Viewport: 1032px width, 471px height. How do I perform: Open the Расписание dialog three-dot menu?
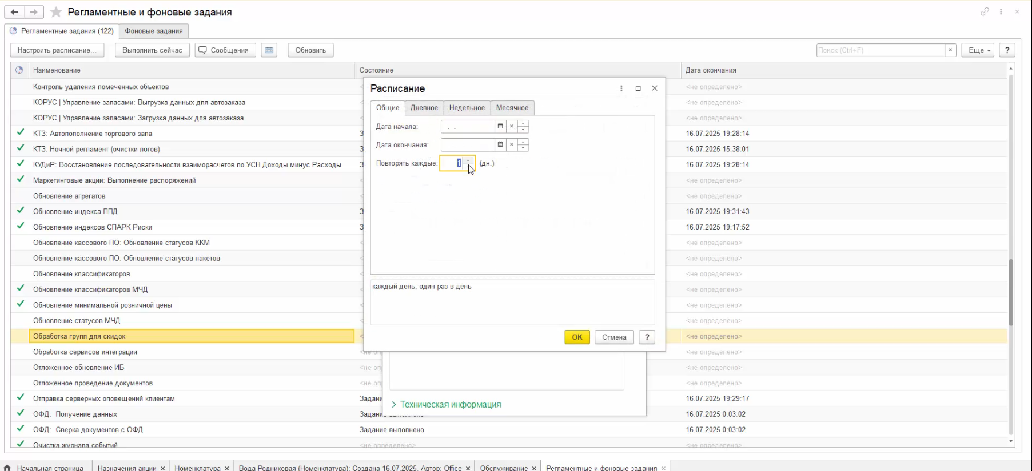tap(621, 88)
